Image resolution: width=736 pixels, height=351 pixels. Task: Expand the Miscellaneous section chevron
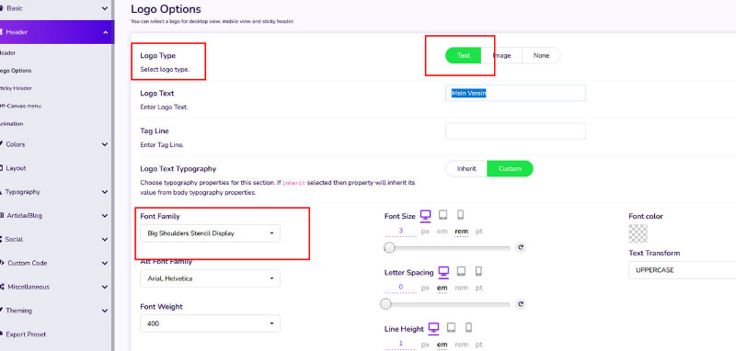(x=105, y=287)
